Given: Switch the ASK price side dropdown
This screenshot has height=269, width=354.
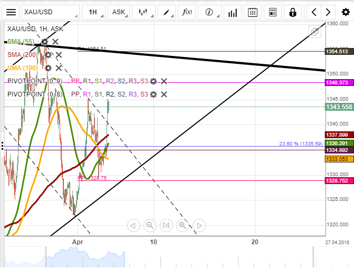Looking at the screenshot, I should tap(119, 12).
